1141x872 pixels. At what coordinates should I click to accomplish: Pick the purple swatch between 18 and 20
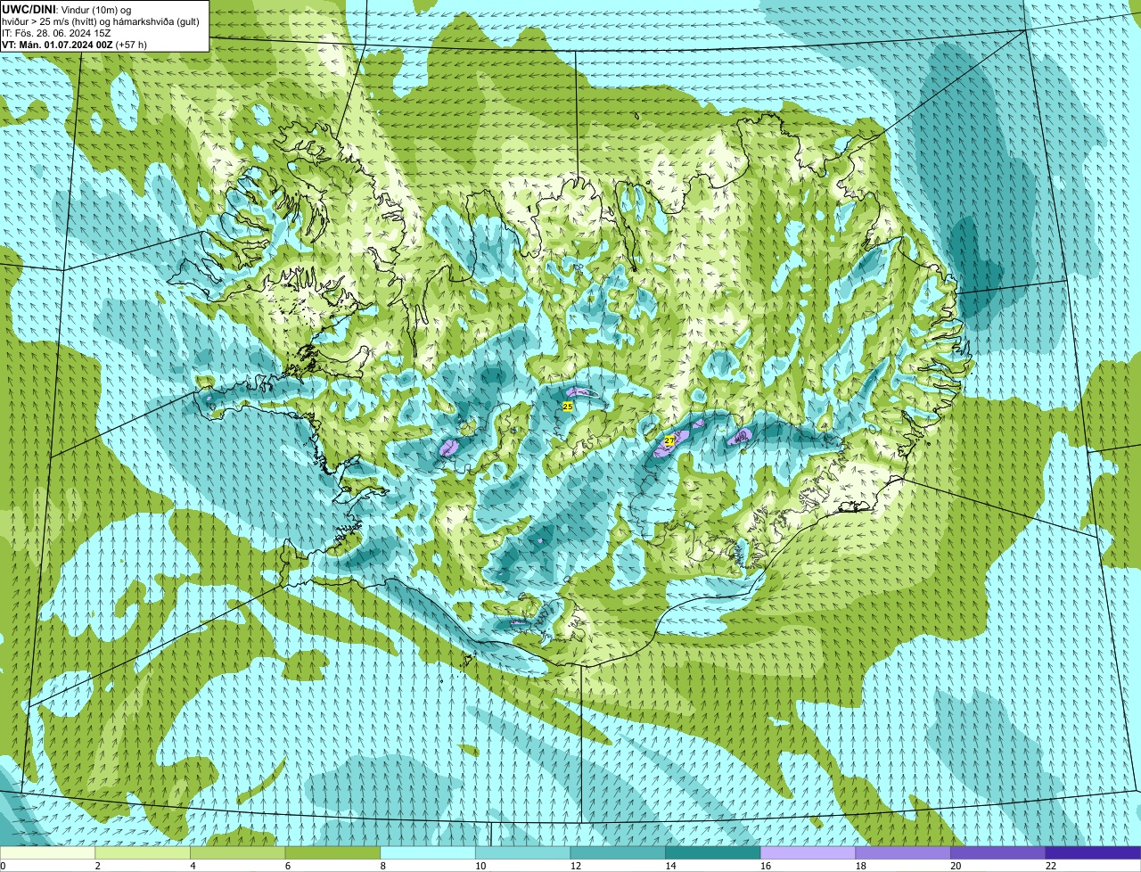coord(903,852)
